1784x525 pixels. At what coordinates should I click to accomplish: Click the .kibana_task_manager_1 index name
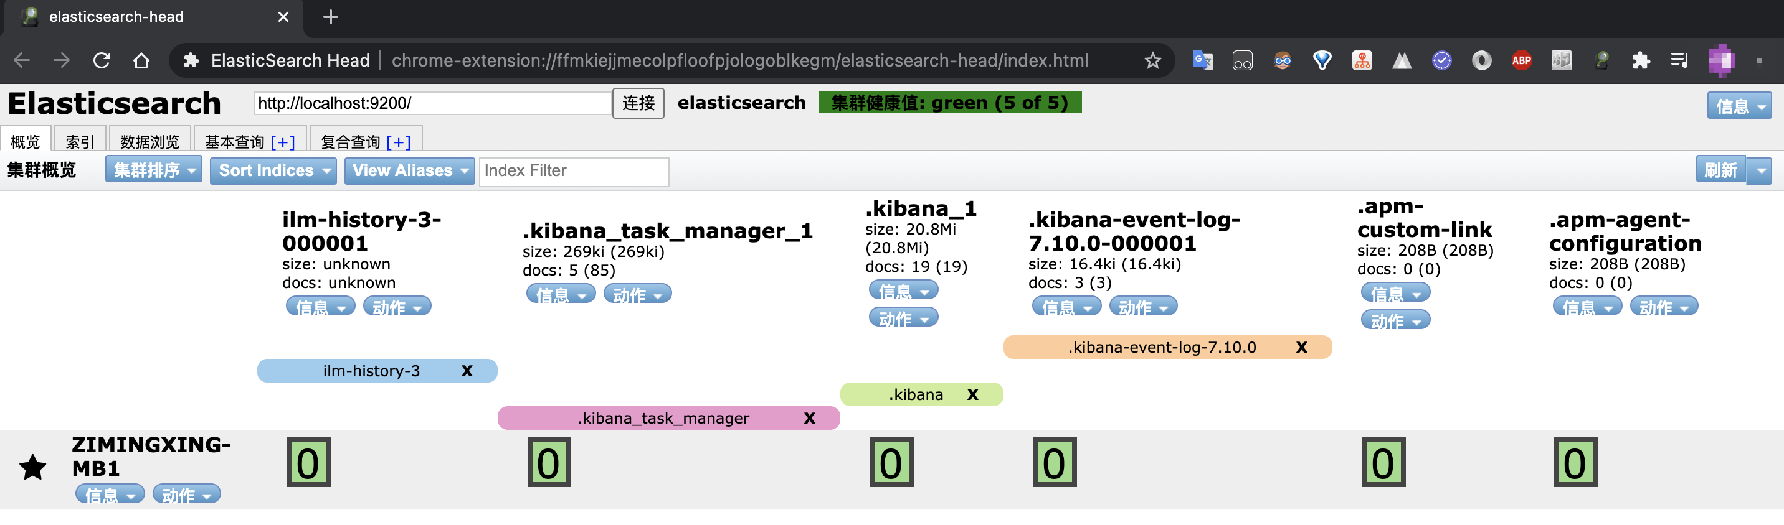click(667, 230)
